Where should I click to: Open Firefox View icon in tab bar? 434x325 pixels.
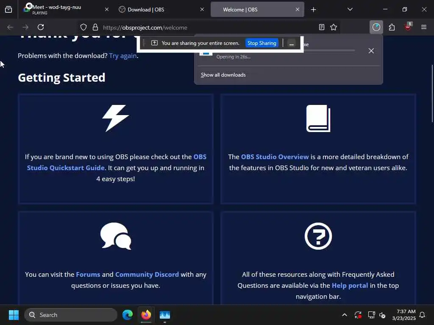point(8,10)
